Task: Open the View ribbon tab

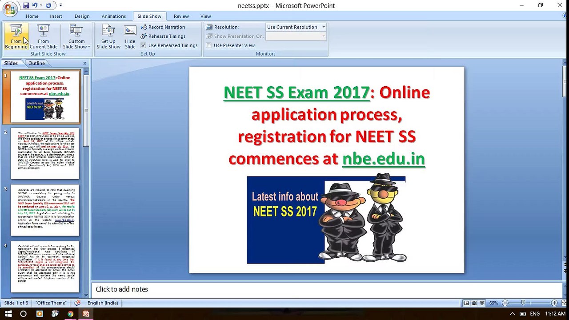Action: [x=206, y=16]
